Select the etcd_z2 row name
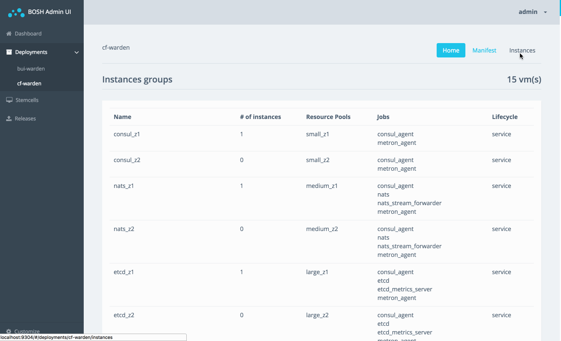The height and width of the screenshot is (341, 561). pyautogui.click(x=124, y=315)
